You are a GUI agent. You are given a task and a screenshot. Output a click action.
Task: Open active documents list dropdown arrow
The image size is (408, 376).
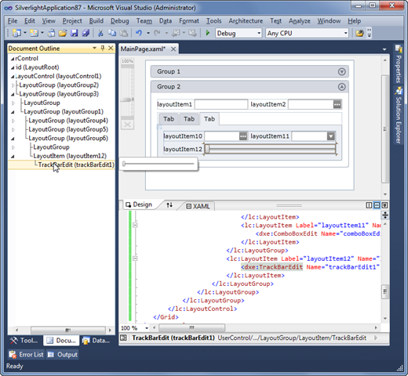pos(384,49)
